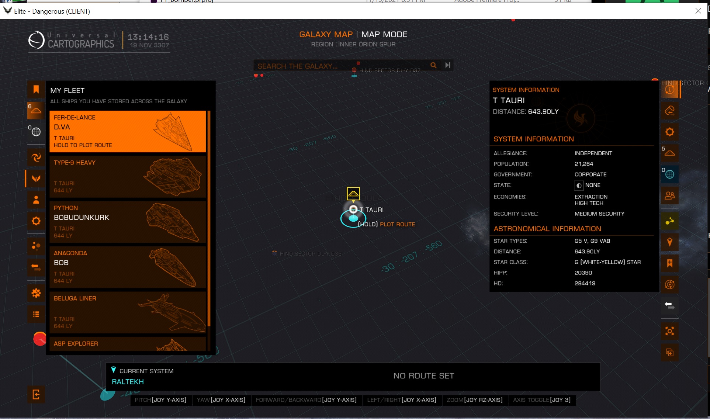
Task: Open the trade arrows icon in left sidebar
Action: click(36, 267)
